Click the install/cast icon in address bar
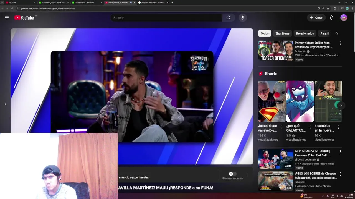 pos(319,9)
